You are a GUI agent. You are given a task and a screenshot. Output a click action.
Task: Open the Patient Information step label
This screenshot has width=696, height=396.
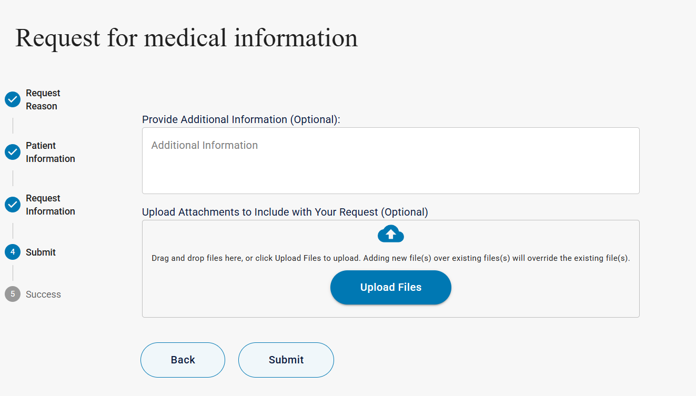(50, 152)
